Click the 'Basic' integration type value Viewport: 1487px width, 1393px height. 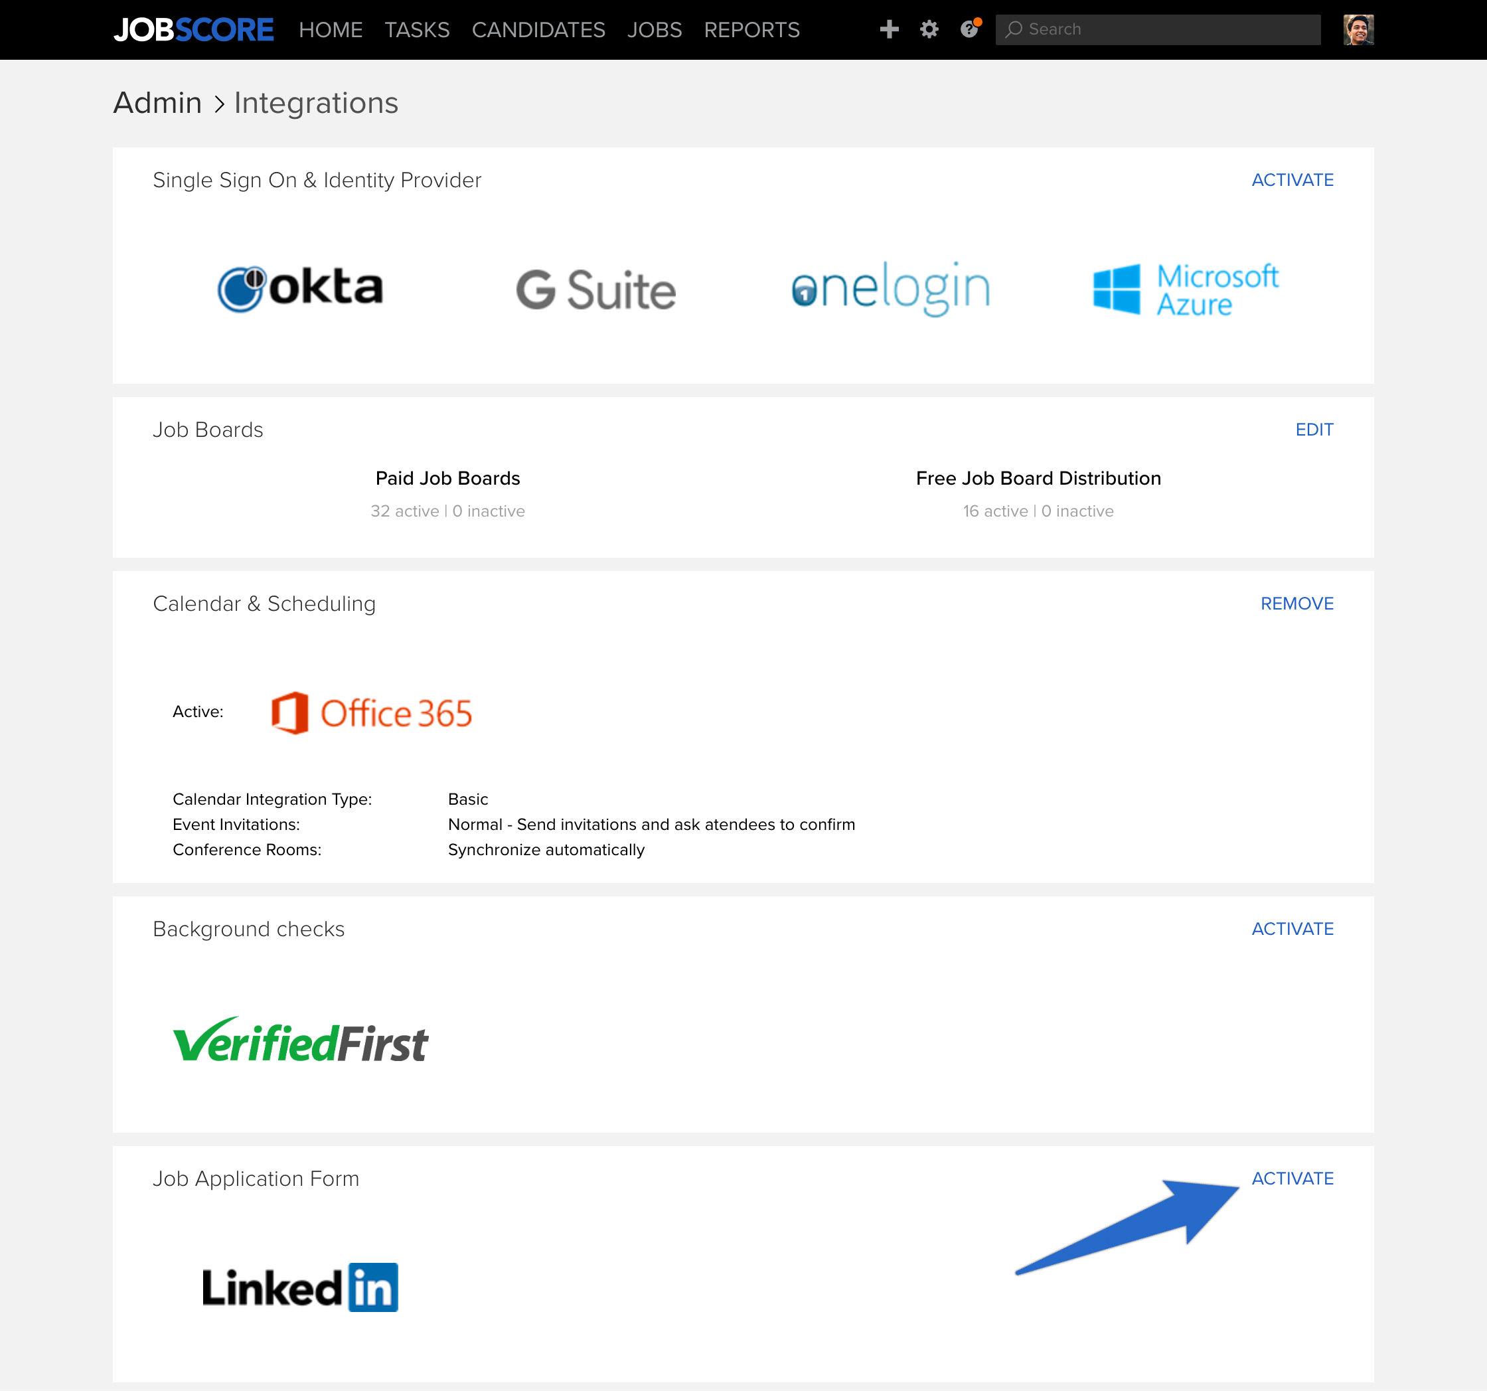coord(467,799)
